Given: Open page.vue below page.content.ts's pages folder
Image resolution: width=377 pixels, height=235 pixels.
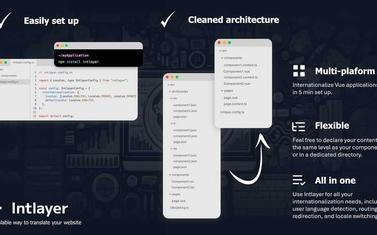Looking at the screenshot, I should click(x=230, y=98).
